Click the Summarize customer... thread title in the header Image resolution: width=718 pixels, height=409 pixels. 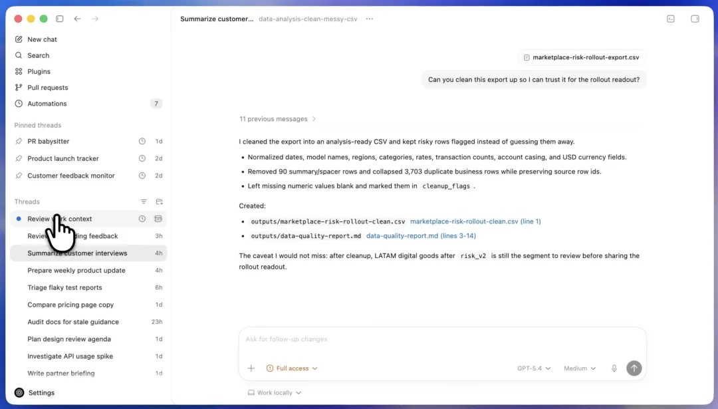[217, 19]
